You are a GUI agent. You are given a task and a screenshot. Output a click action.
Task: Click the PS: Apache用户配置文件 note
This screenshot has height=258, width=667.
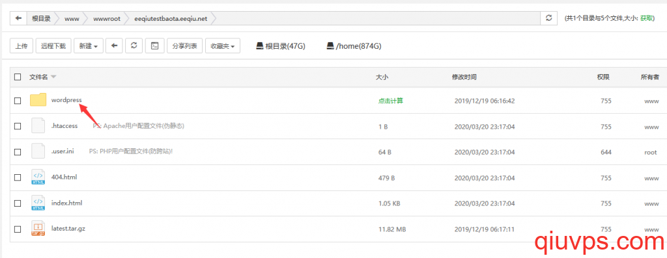[138, 126]
